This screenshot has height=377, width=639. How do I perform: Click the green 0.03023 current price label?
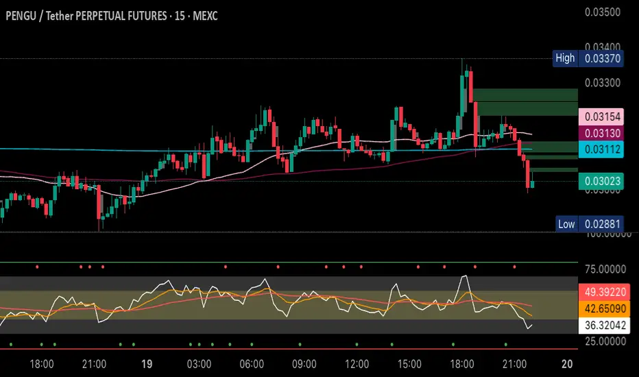(x=601, y=181)
